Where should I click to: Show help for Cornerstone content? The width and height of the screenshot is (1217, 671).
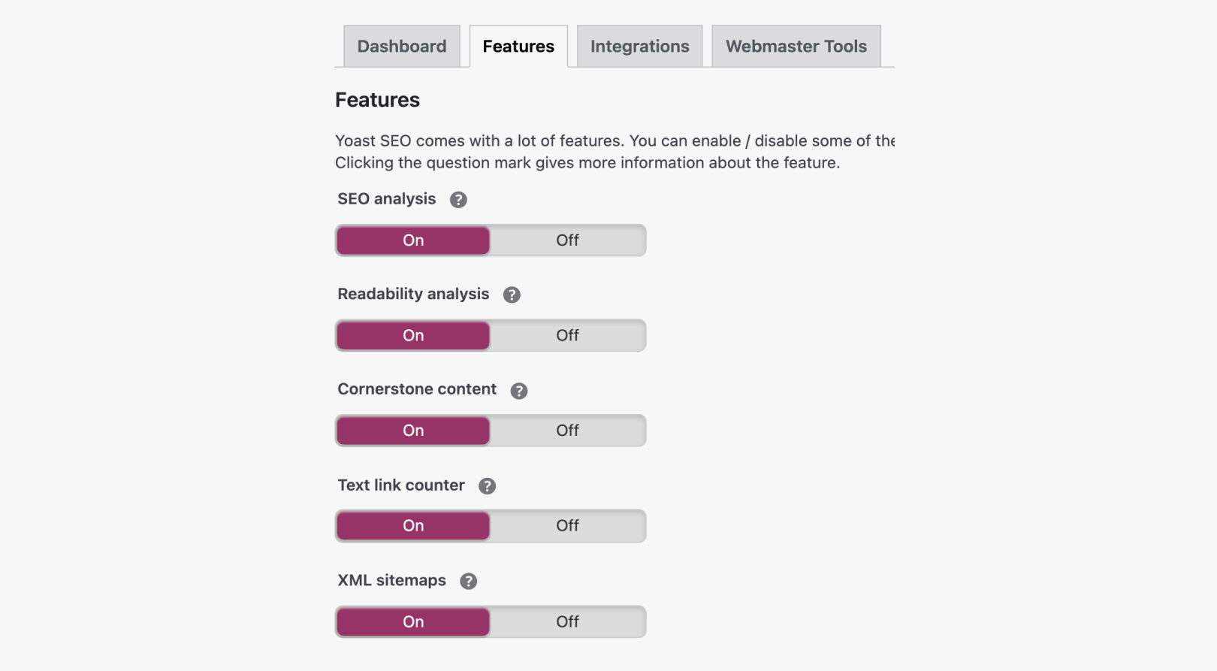pyautogui.click(x=519, y=391)
